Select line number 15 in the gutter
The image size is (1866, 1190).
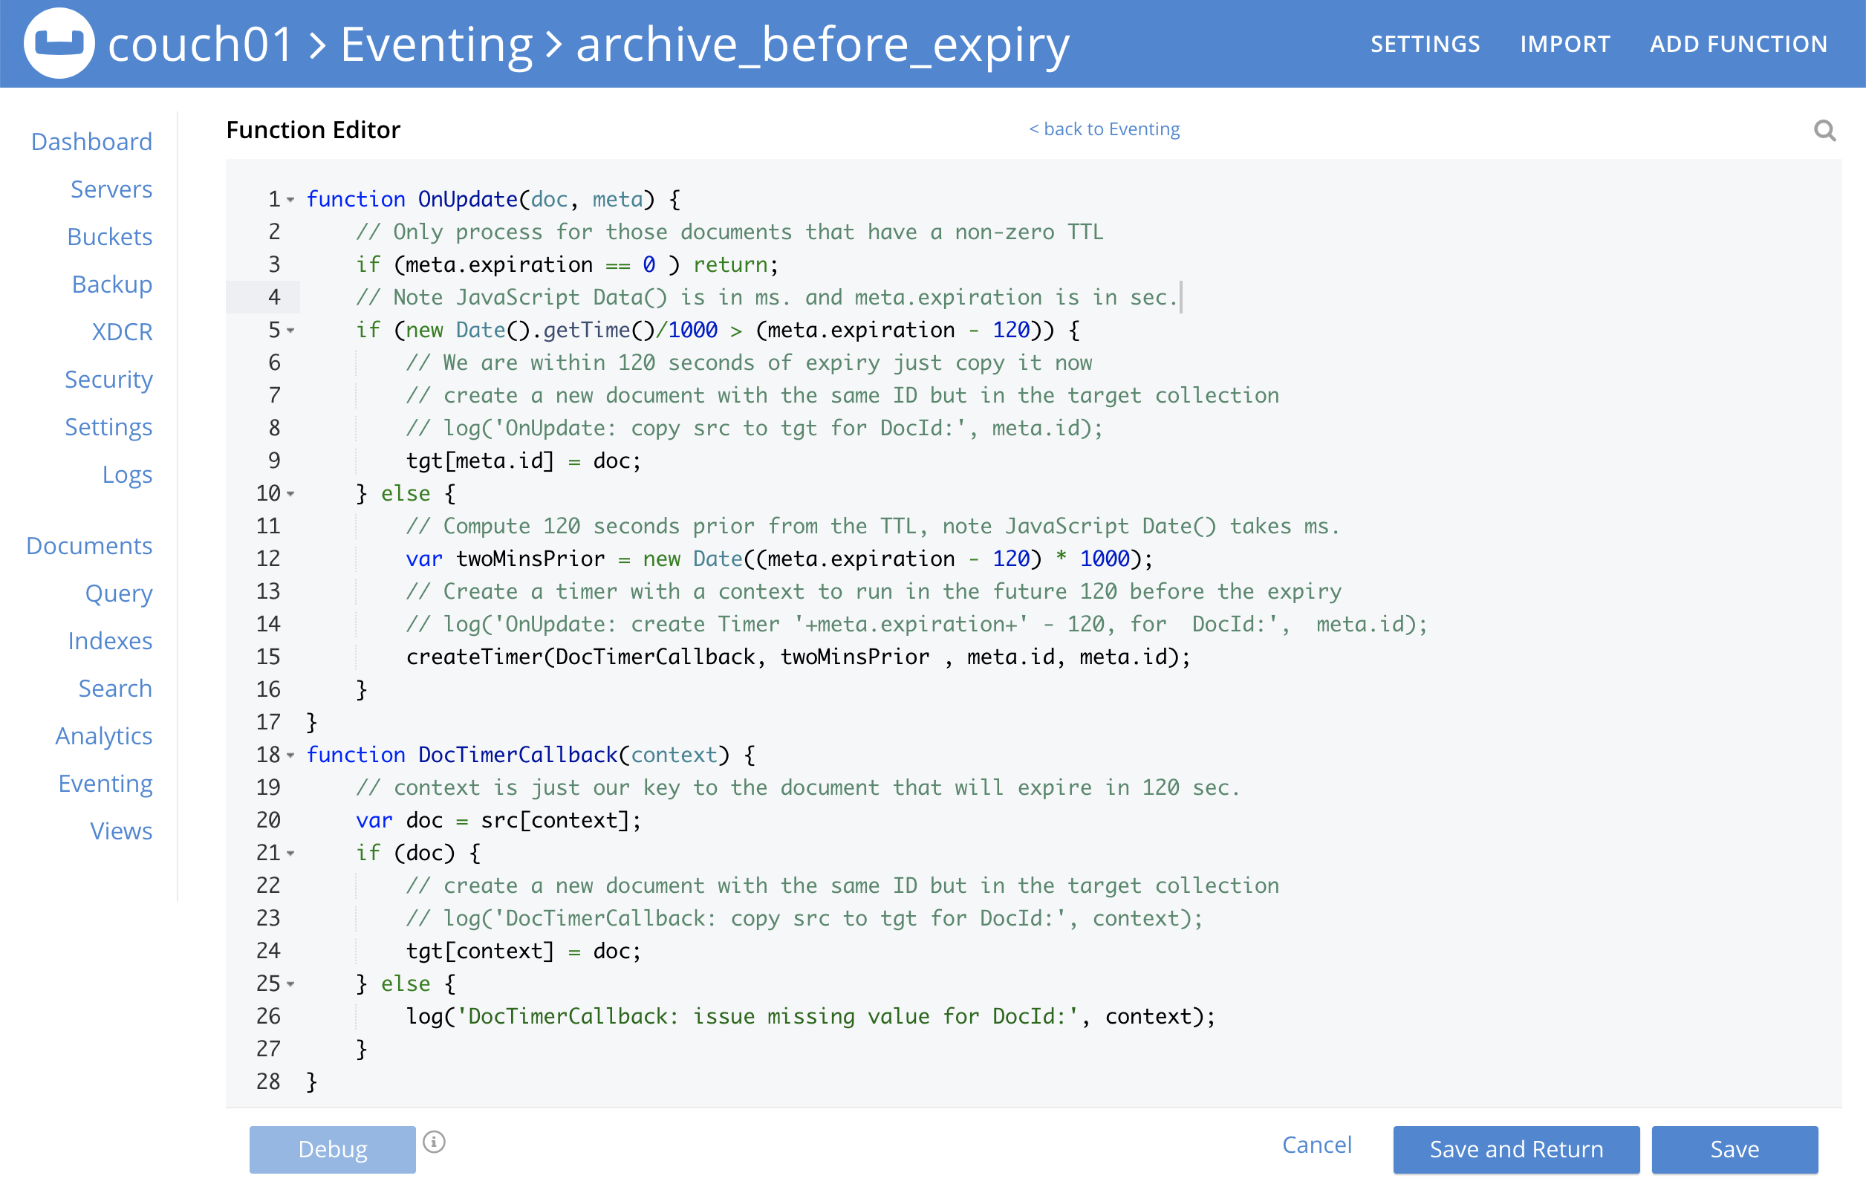point(267,657)
